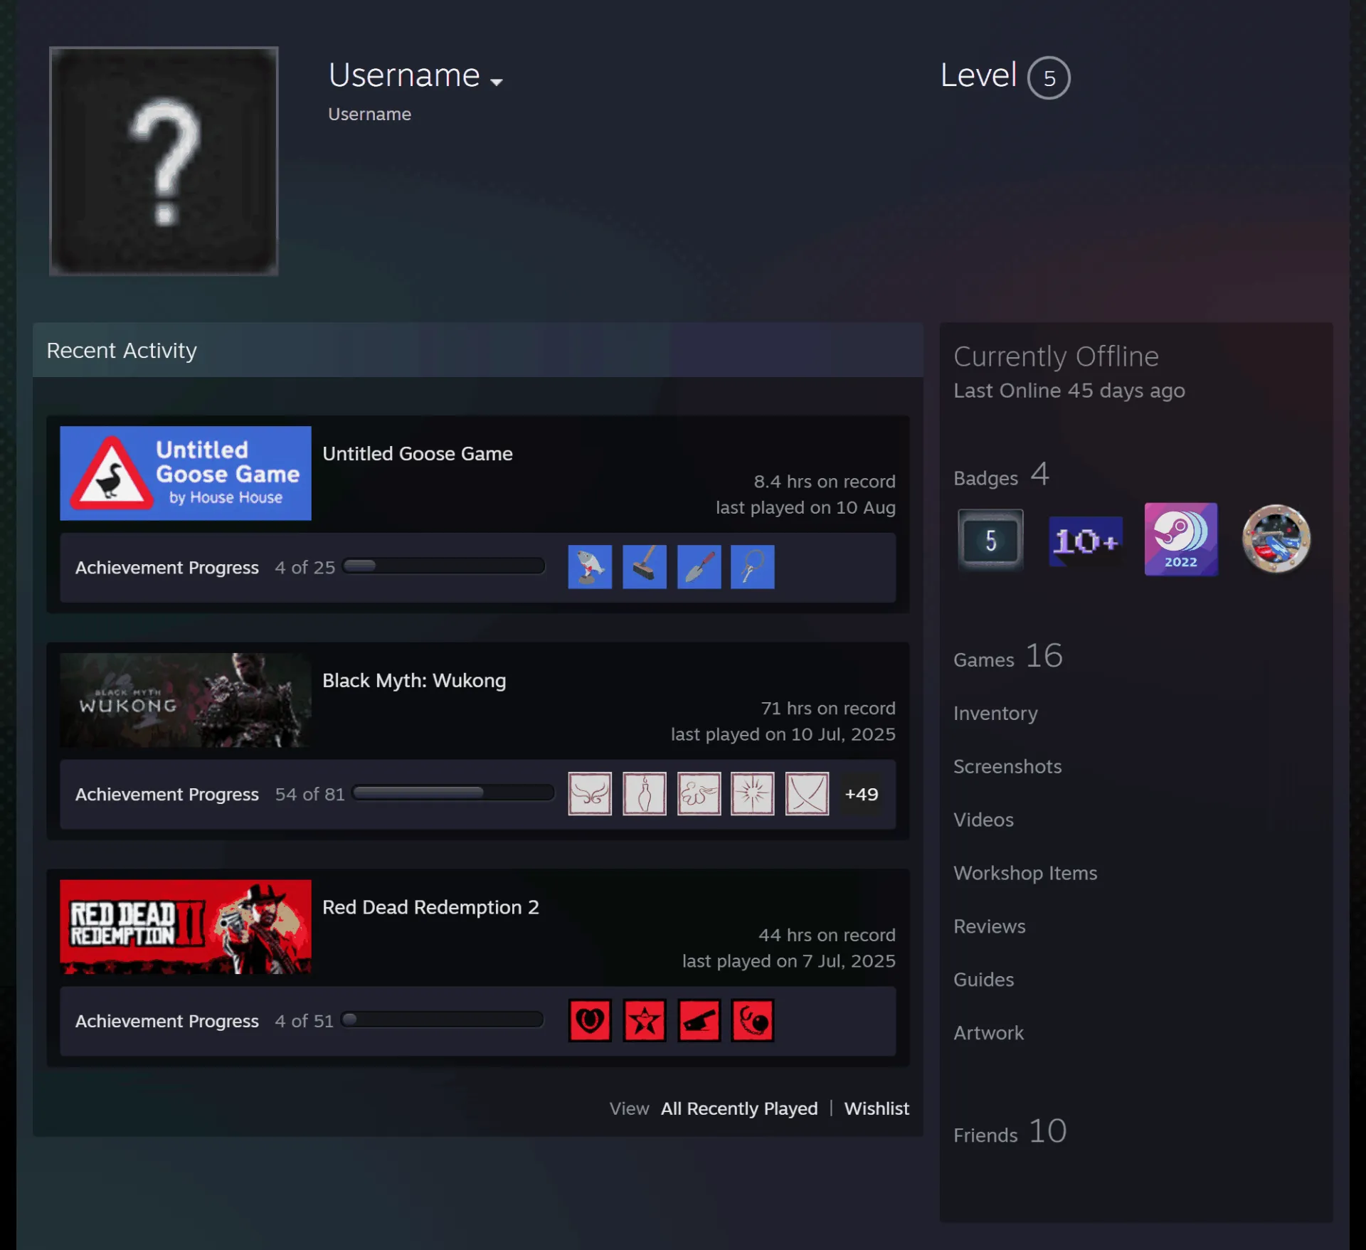1366x1250 pixels.
Task: Click the Black Myth: Wukong title link
Action: pyautogui.click(x=414, y=681)
